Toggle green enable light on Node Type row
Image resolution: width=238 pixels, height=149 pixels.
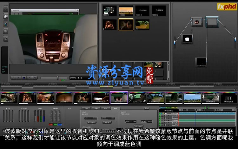tap(160, 113)
